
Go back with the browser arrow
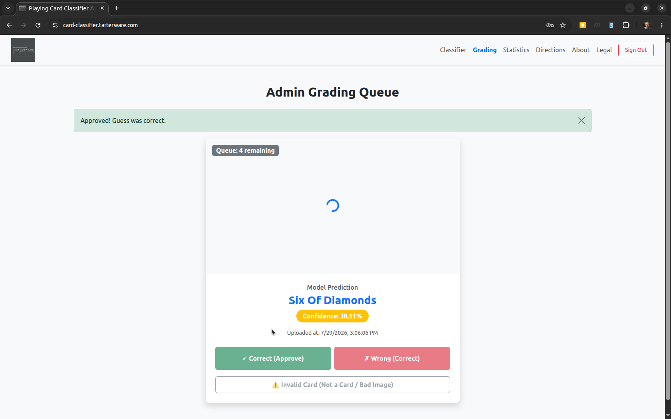point(9,25)
